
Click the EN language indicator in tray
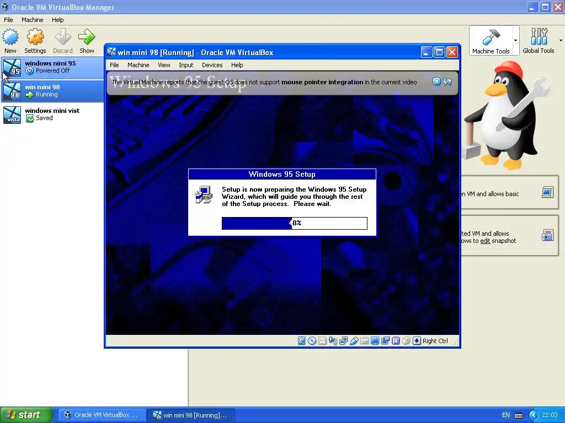[x=506, y=415]
